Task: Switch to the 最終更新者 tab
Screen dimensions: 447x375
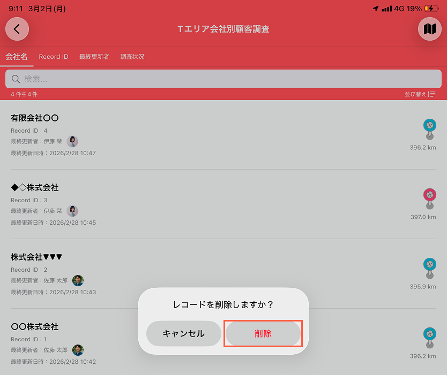Action: [94, 57]
